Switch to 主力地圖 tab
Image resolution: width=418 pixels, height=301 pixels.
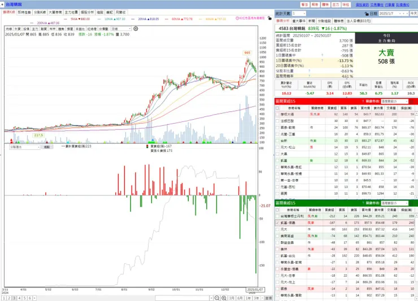click(x=71, y=12)
